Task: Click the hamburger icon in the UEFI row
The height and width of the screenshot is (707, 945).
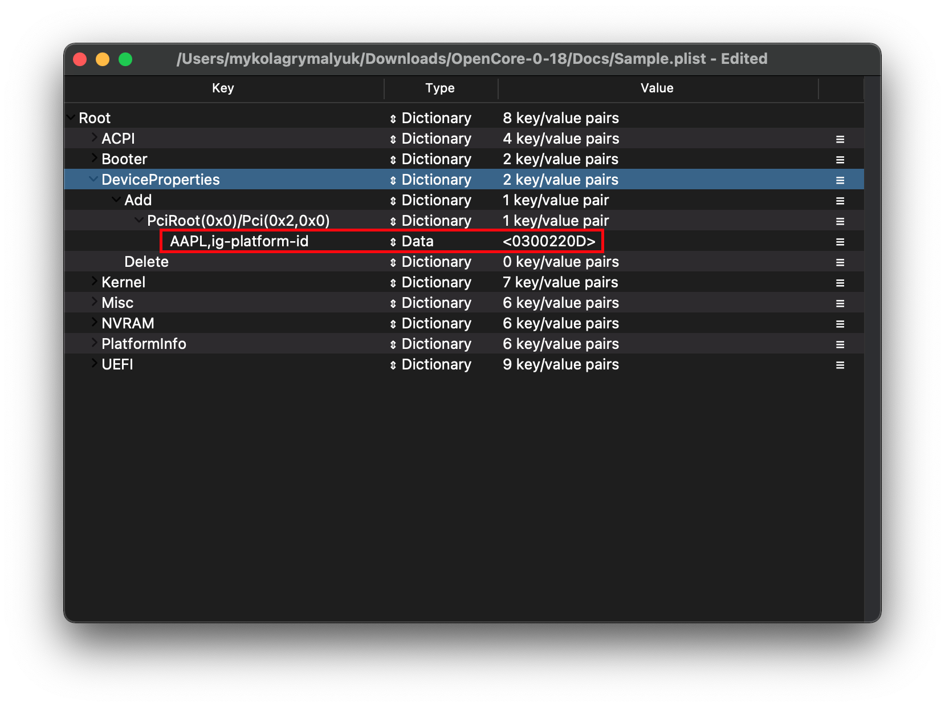Action: click(x=840, y=365)
